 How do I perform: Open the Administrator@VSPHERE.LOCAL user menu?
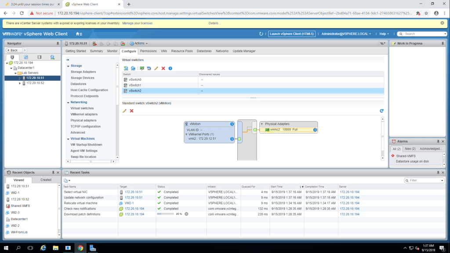click(x=346, y=34)
